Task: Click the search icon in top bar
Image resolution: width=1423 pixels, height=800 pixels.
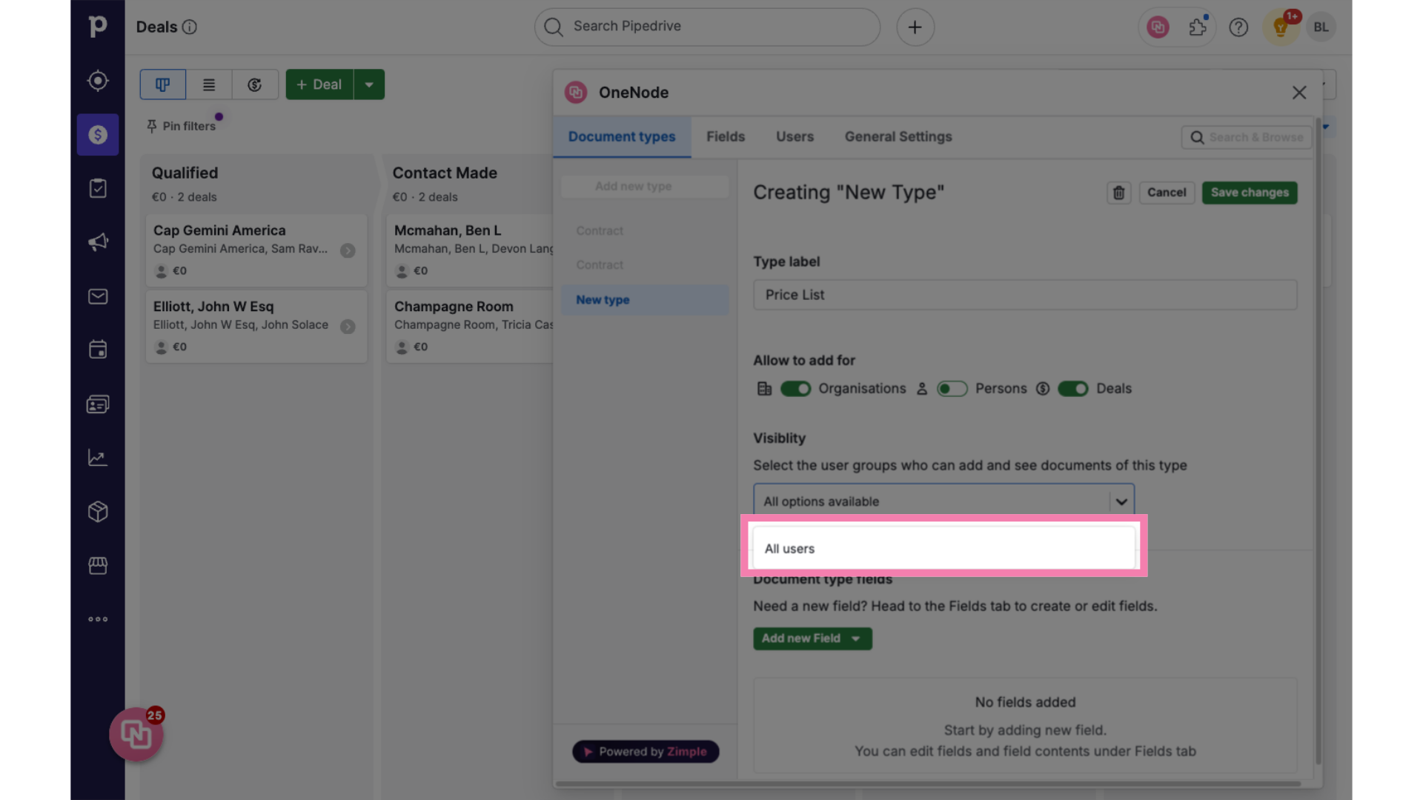Action: pyautogui.click(x=554, y=27)
